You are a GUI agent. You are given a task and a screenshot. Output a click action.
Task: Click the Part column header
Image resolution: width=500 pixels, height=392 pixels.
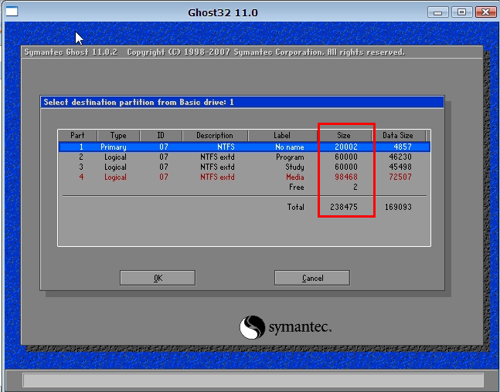[x=77, y=136]
